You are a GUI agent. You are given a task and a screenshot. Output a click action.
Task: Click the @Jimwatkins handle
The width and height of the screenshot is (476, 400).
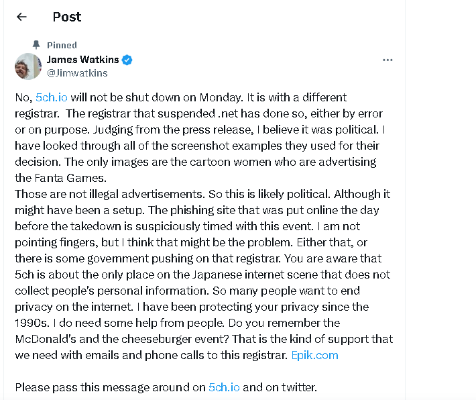(x=77, y=73)
